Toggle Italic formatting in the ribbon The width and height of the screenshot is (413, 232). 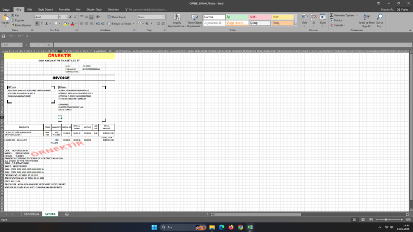(42, 24)
